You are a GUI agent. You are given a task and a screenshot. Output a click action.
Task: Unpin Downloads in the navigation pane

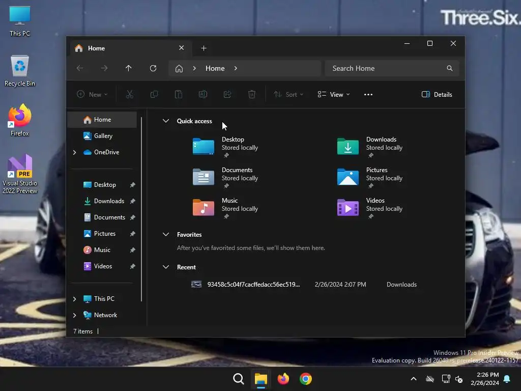[x=133, y=201]
